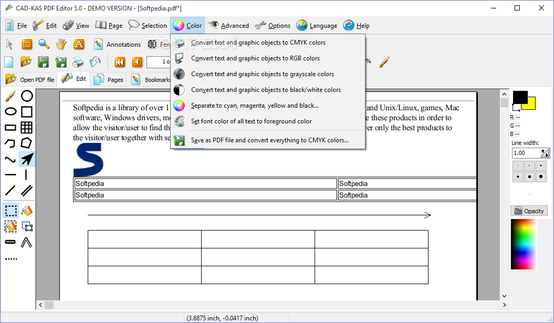Pick a color from the spectrum palette
Image resolution: width=554 pixels, height=323 pixels.
coord(524,244)
